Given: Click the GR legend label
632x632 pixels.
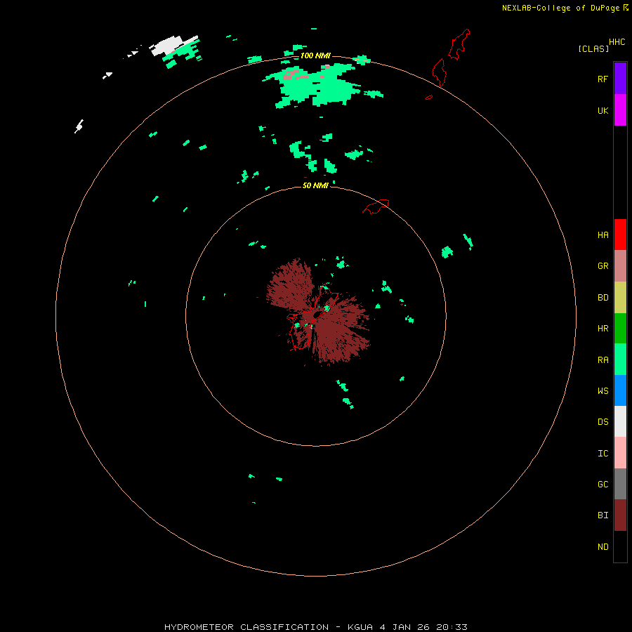Looking at the screenshot, I should point(603,266).
